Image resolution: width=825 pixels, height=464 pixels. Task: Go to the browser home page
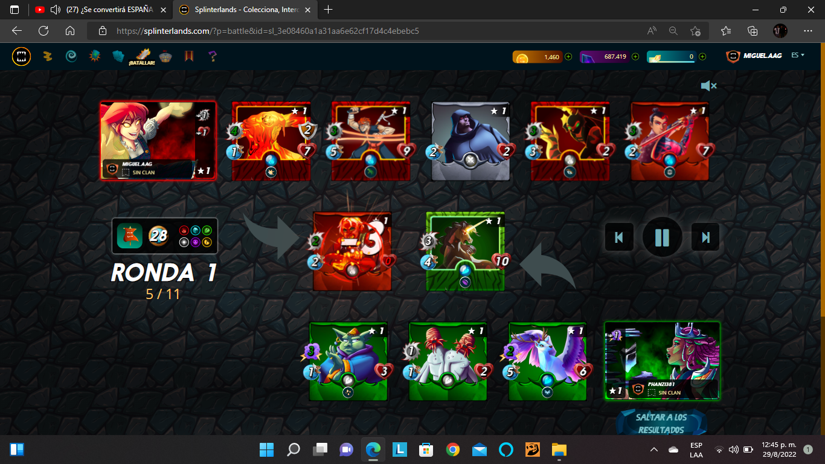[70, 31]
